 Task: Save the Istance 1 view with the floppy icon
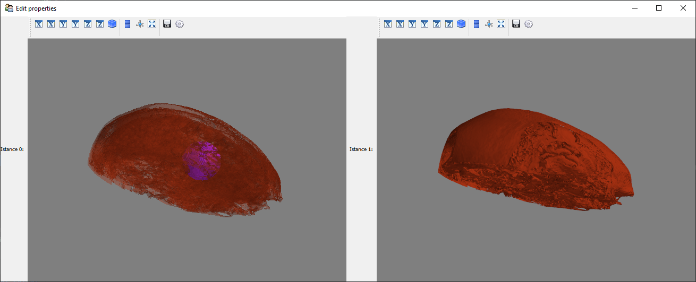pos(516,24)
